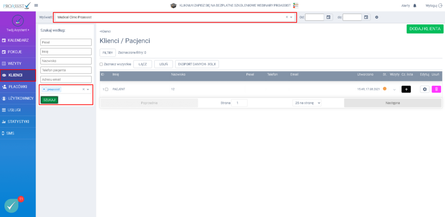Go to Statystyki in the sidebar
Image resolution: width=445 pixels, height=217 pixels.
(18, 121)
